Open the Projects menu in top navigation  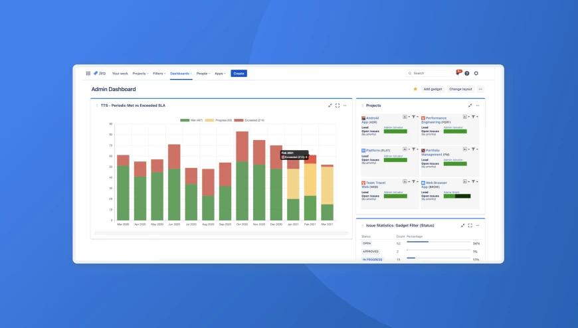pyautogui.click(x=140, y=73)
